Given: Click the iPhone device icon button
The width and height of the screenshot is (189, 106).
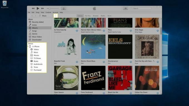Looking at the screenshot, I should click(x=56, y=16).
